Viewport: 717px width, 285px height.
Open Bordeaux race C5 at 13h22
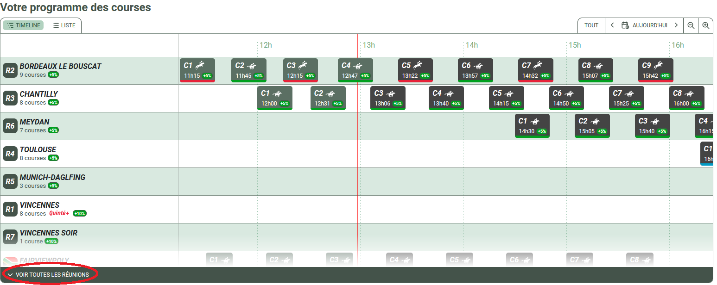tap(415, 70)
